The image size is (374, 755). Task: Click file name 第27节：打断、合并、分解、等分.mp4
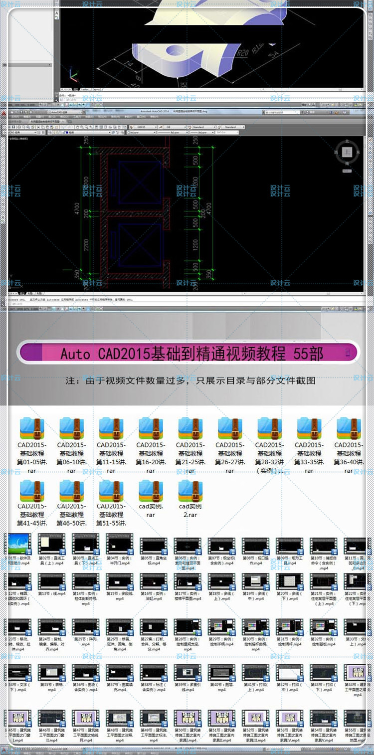tap(154, 644)
